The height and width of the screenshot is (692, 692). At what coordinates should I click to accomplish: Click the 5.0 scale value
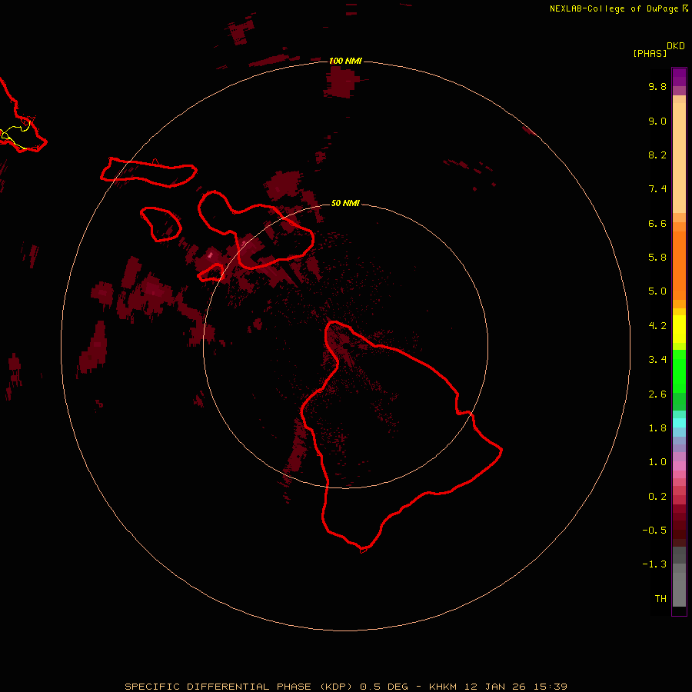pos(657,291)
